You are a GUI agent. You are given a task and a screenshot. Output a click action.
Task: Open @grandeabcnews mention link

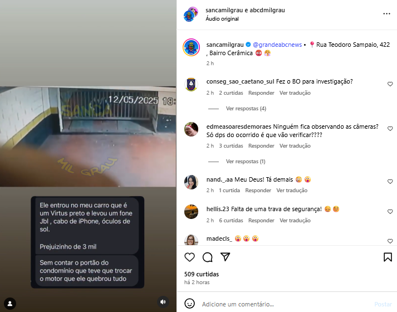point(277,45)
